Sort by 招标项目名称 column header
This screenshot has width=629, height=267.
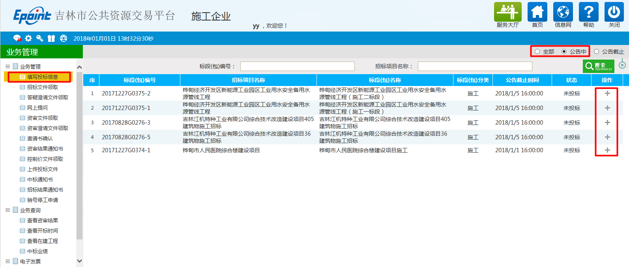tap(248, 80)
